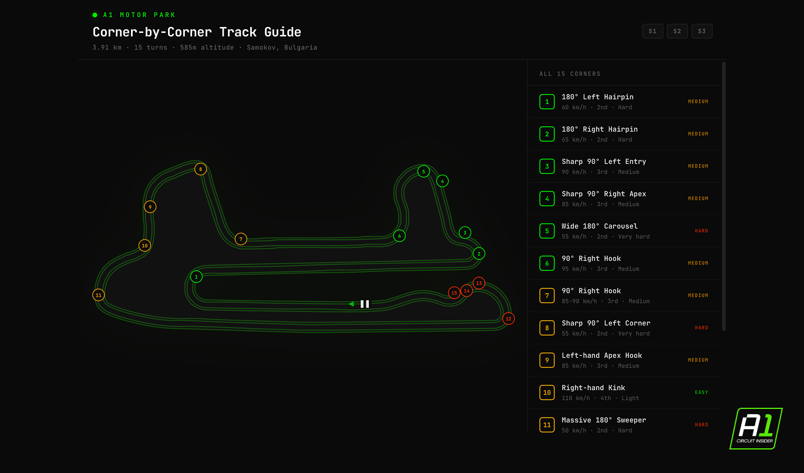Switch to the ALL 15 CORNERS view
The width and height of the screenshot is (804, 473).
click(570, 73)
